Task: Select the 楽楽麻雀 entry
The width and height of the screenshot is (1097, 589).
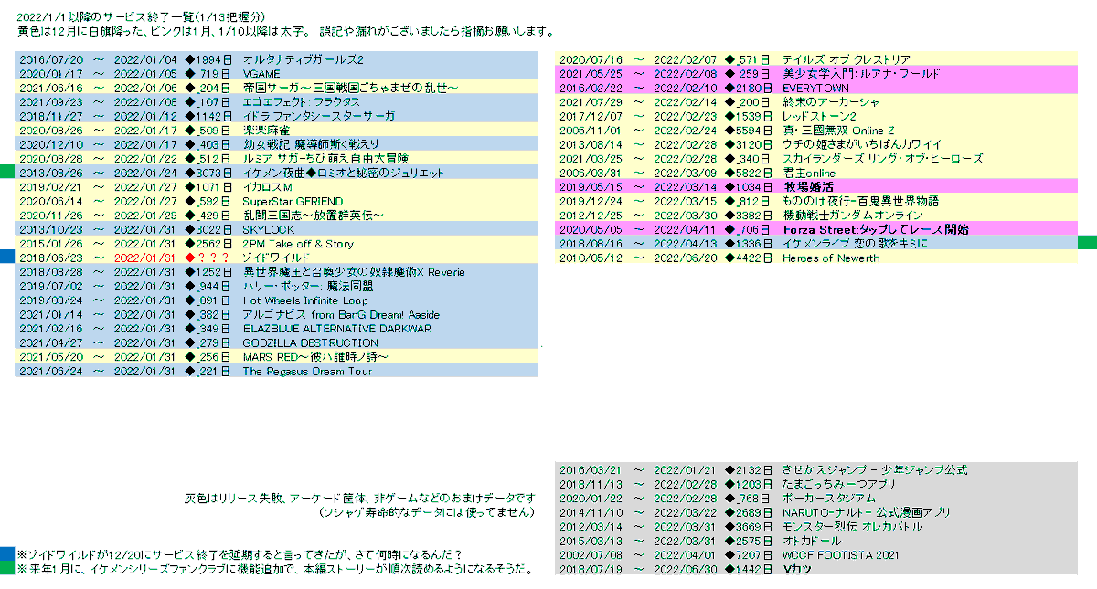Action: pos(264,131)
